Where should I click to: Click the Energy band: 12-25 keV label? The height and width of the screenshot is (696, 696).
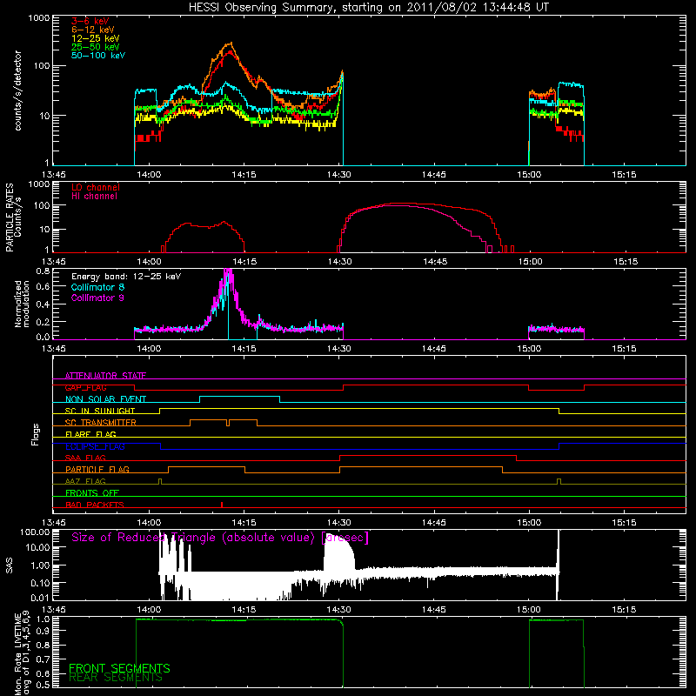click(126, 277)
